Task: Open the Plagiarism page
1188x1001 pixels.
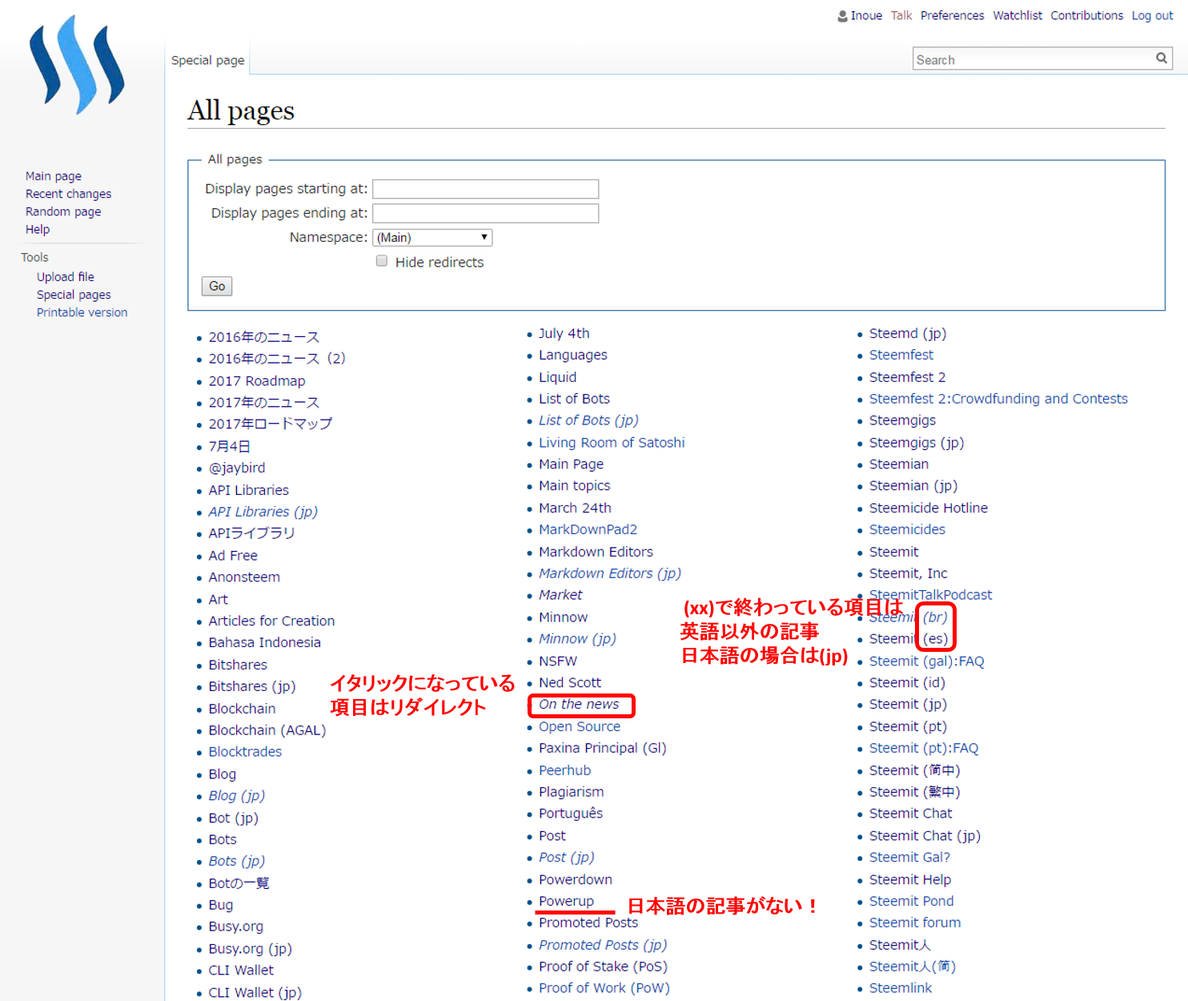Action: tap(572, 792)
